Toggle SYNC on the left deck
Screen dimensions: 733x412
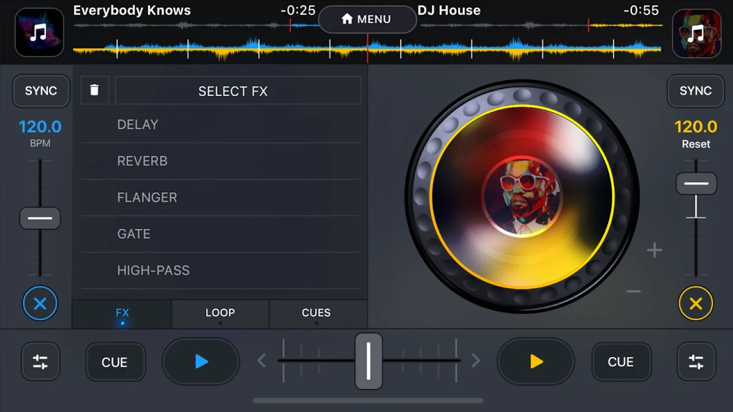coord(41,91)
